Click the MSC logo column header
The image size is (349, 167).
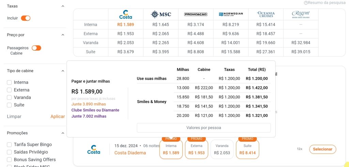point(161,14)
